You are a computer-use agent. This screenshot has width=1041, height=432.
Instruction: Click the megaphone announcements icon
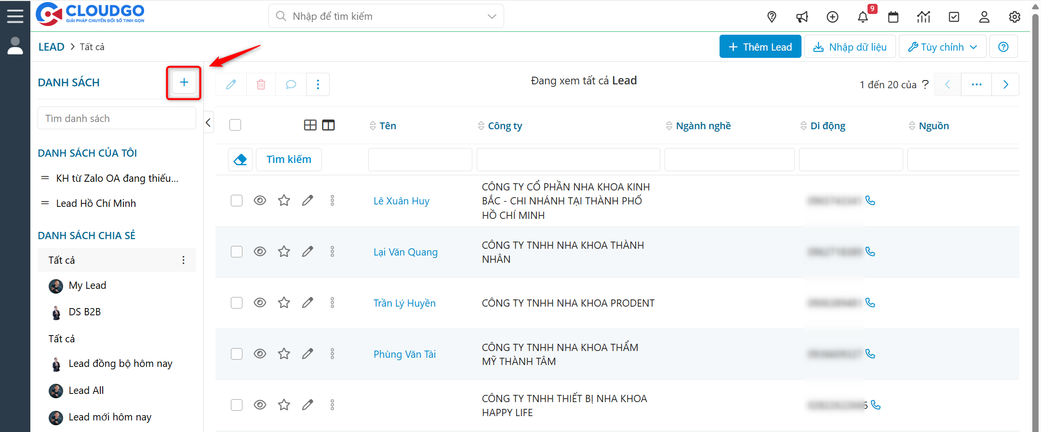click(x=802, y=17)
